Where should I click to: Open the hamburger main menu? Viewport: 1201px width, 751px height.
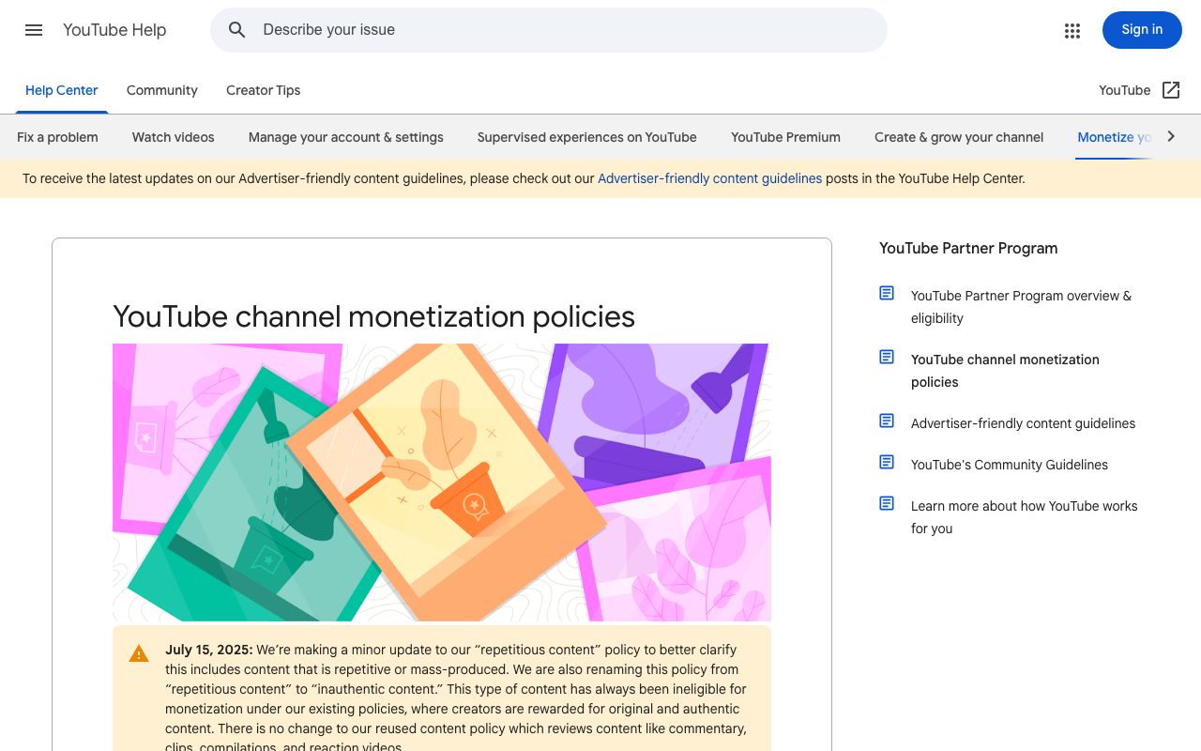pyautogui.click(x=34, y=30)
